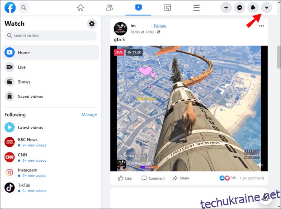Share the gta 5 video

point(181,178)
